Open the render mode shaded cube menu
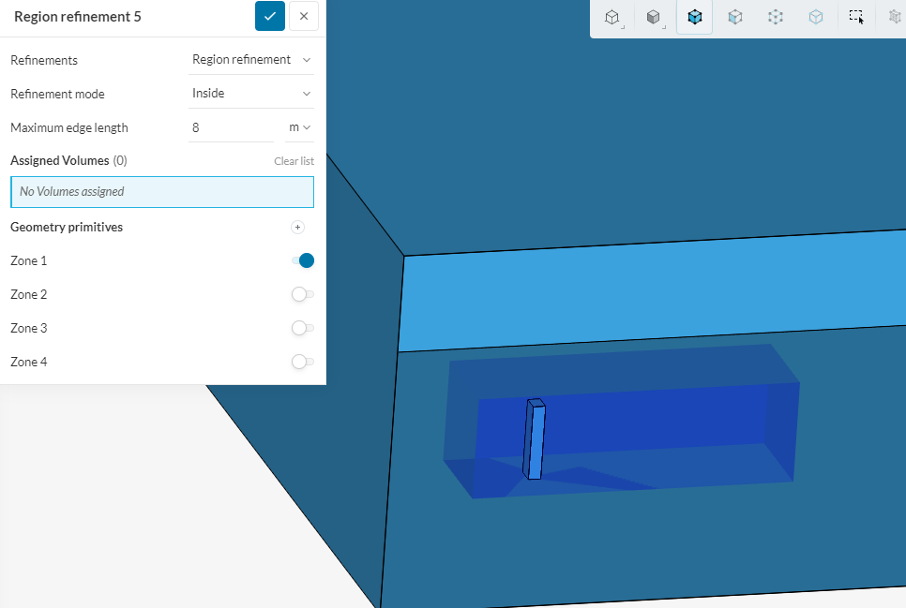 654,17
